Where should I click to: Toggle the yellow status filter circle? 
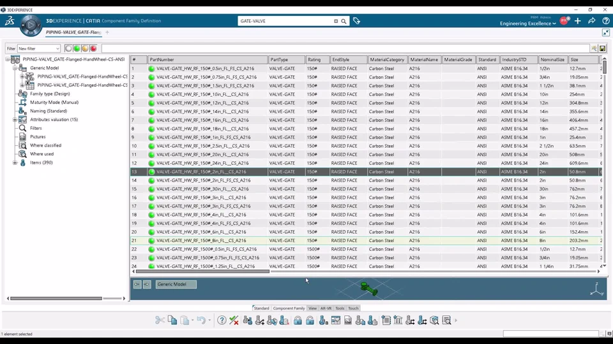85,48
